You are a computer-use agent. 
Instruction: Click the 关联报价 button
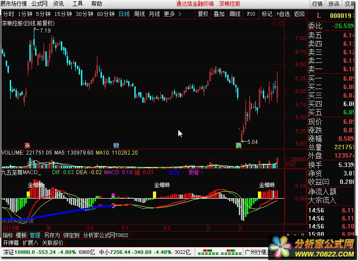click(52, 243)
